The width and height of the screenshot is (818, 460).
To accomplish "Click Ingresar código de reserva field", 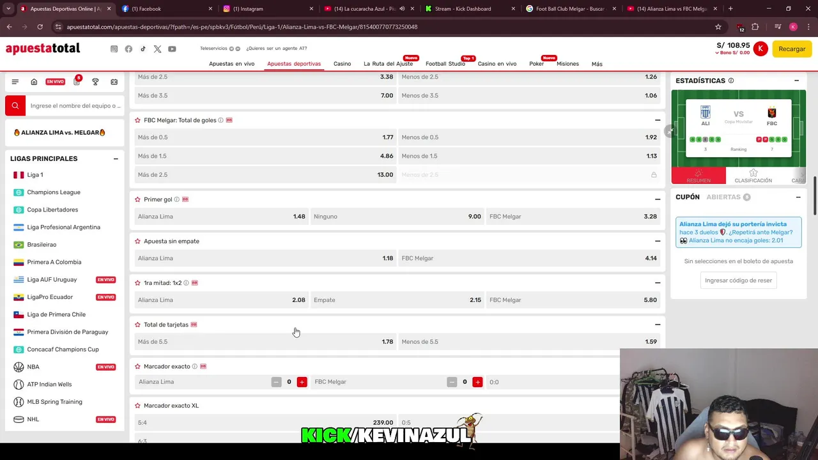I will pos(738,280).
